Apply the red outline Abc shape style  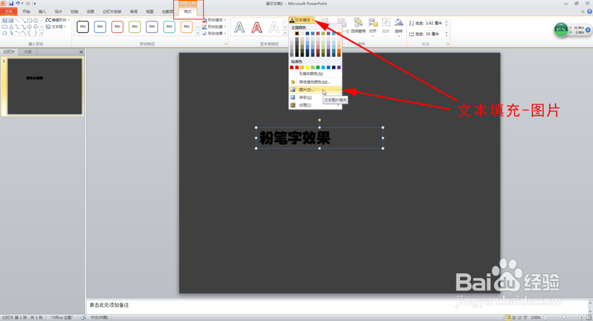point(117,27)
